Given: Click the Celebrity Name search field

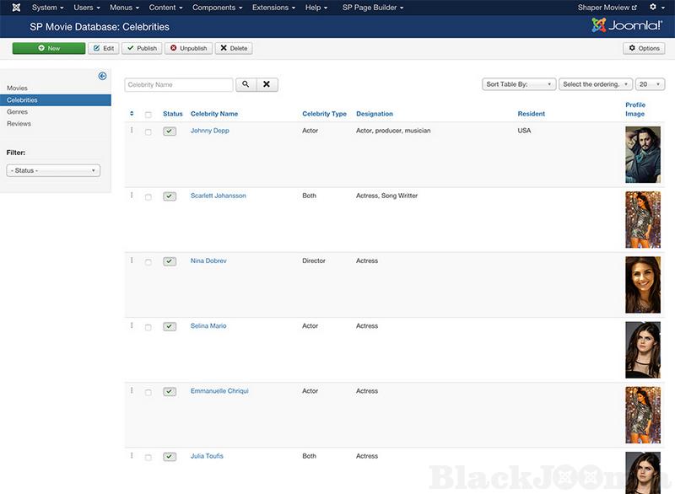Looking at the screenshot, I should pos(179,85).
